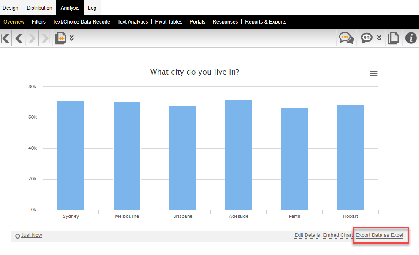This screenshot has height=255, width=419.
Task: Expand the language selection chevron
Action: click(x=378, y=38)
